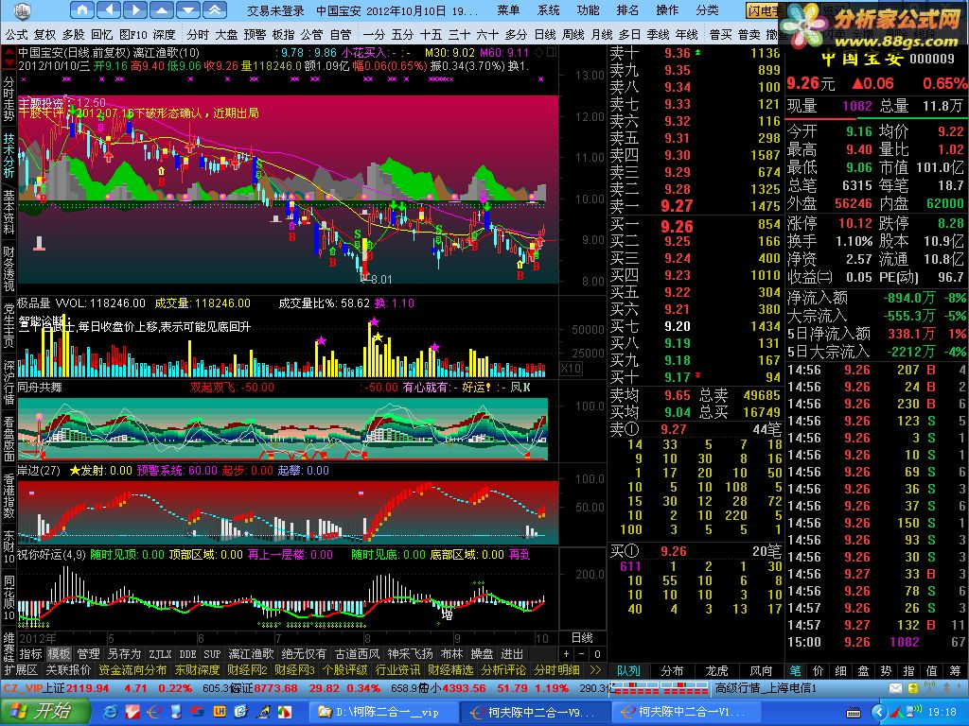The width and height of the screenshot is (969, 726).
Task: Click the on-screen keyboard icon in taskbar
Action: (x=854, y=714)
